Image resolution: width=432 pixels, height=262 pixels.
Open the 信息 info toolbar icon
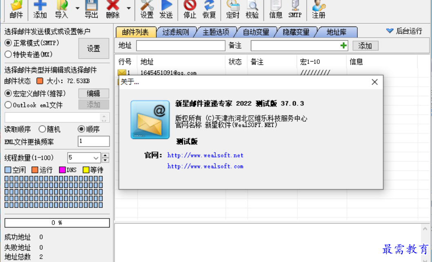coord(275,10)
